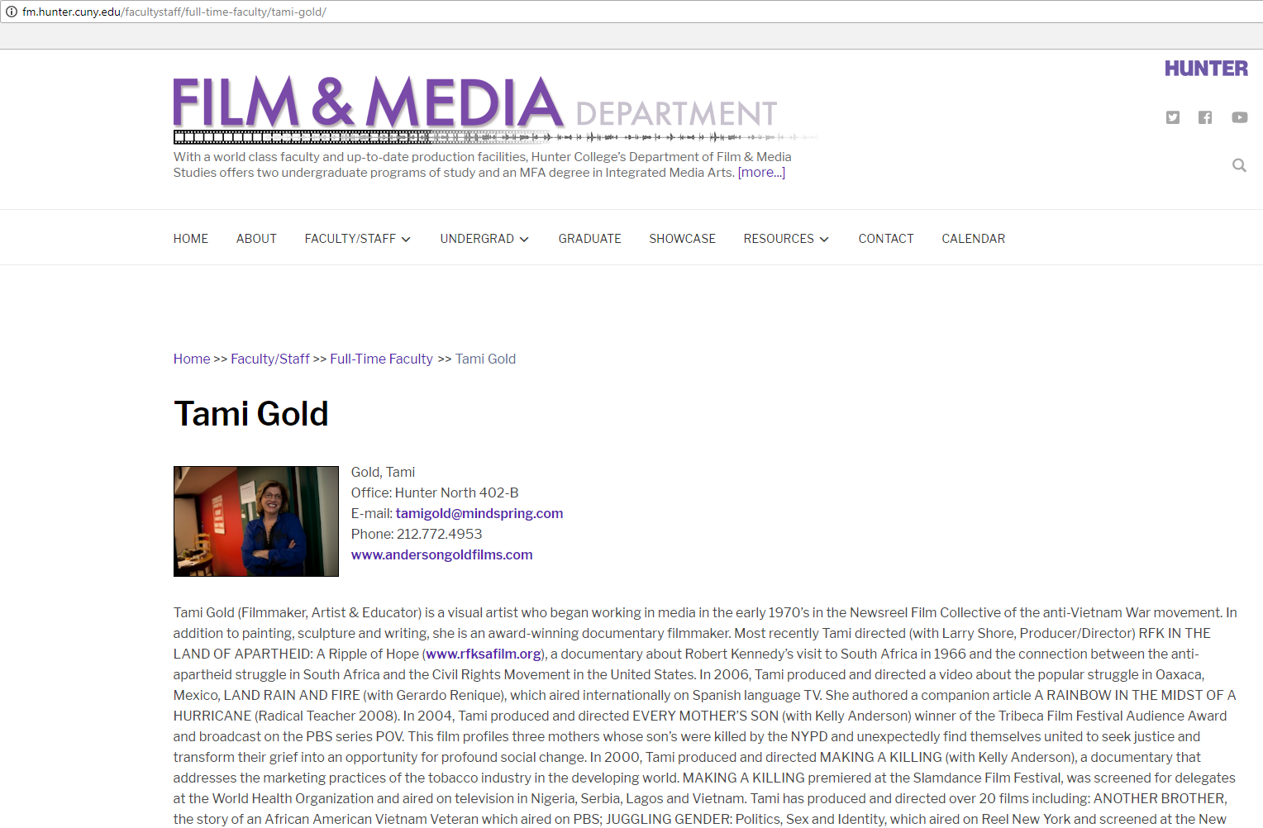The height and width of the screenshot is (828, 1263).
Task: Click the [more...] link in header description
Action: (761, 173)
